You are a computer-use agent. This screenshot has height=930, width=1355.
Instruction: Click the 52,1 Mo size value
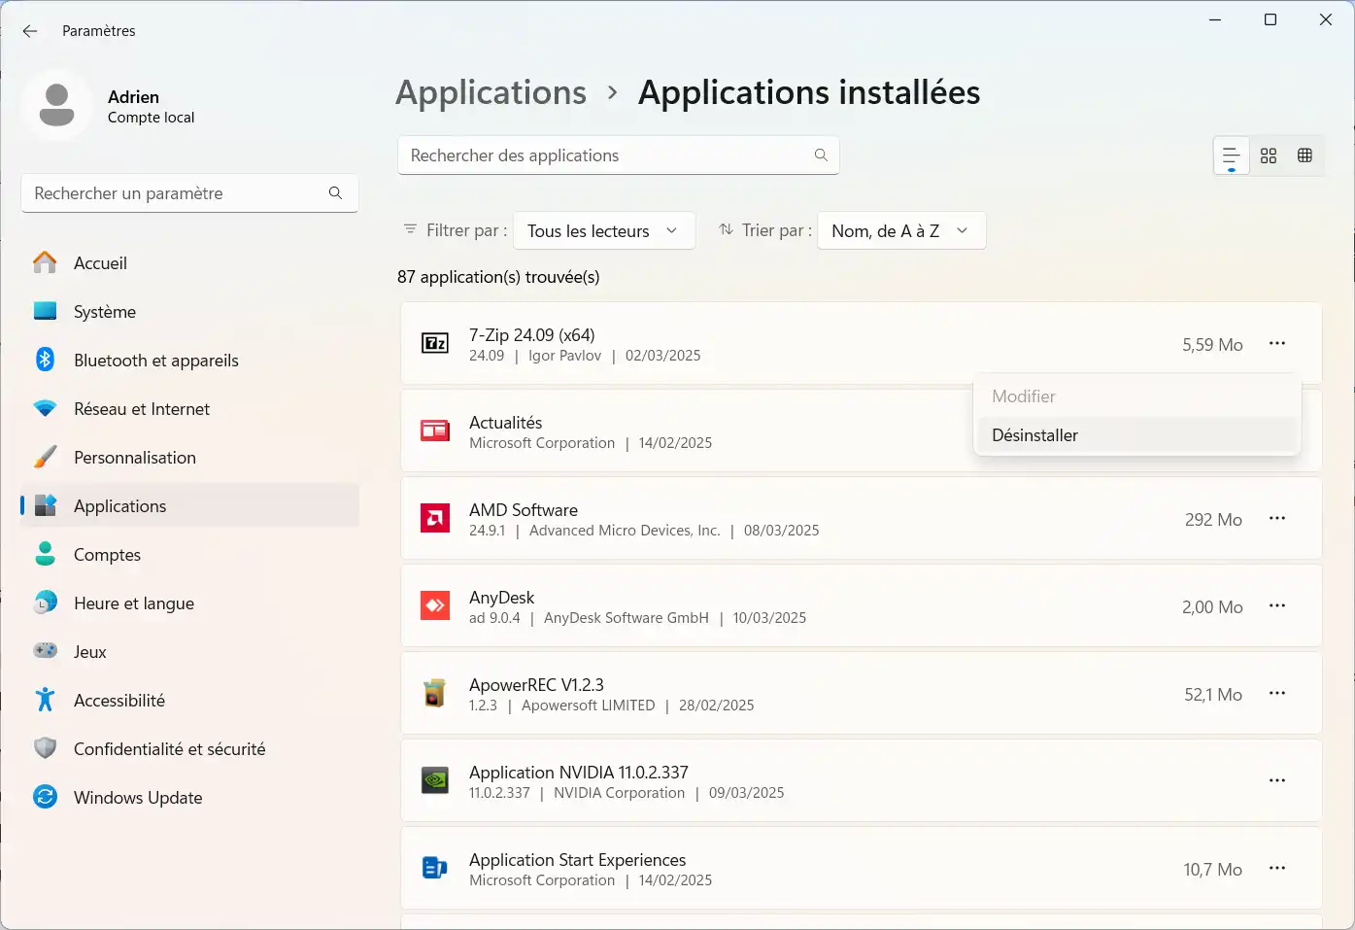tap(1213, 694)
